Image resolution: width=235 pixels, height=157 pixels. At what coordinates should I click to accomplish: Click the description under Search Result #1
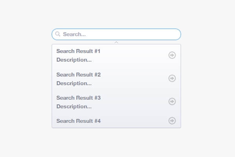(74, 60)
